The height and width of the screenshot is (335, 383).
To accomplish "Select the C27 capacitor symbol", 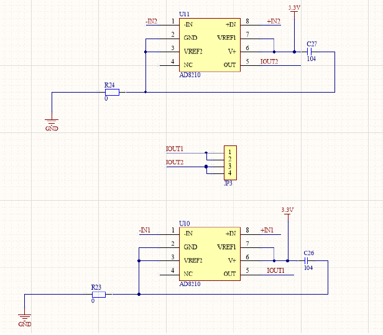I will [309, 52].
